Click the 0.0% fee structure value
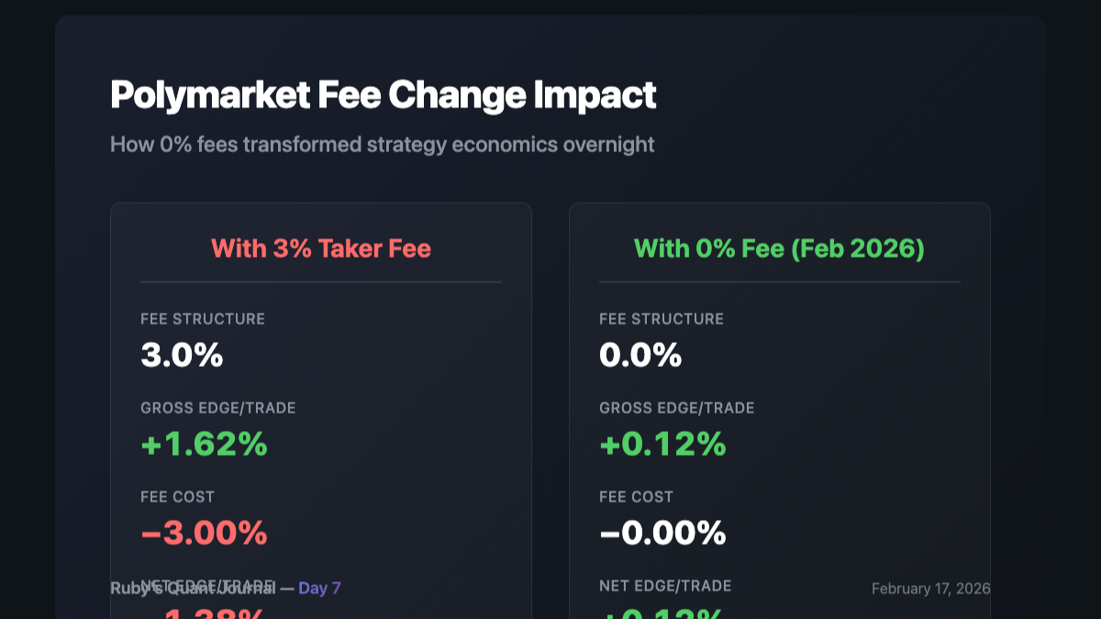 pos(640,355)
